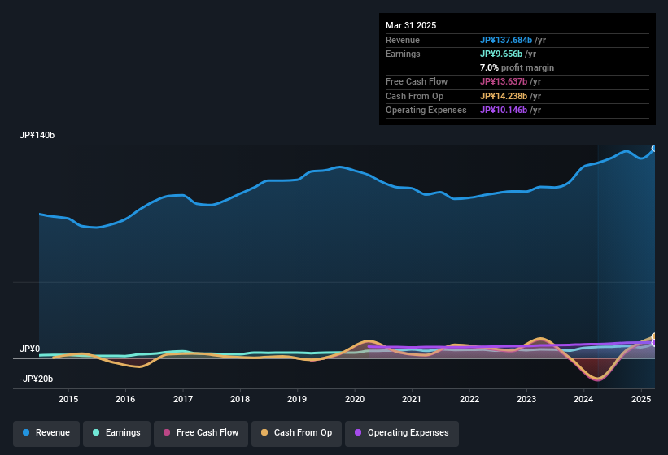Screen dimensions: 668x455
Task: Click the 7.0% profit margin text
Action: [x=517, y=67]
